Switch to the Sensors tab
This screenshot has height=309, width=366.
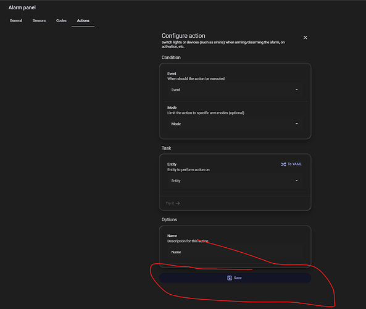tap(39, 20)
